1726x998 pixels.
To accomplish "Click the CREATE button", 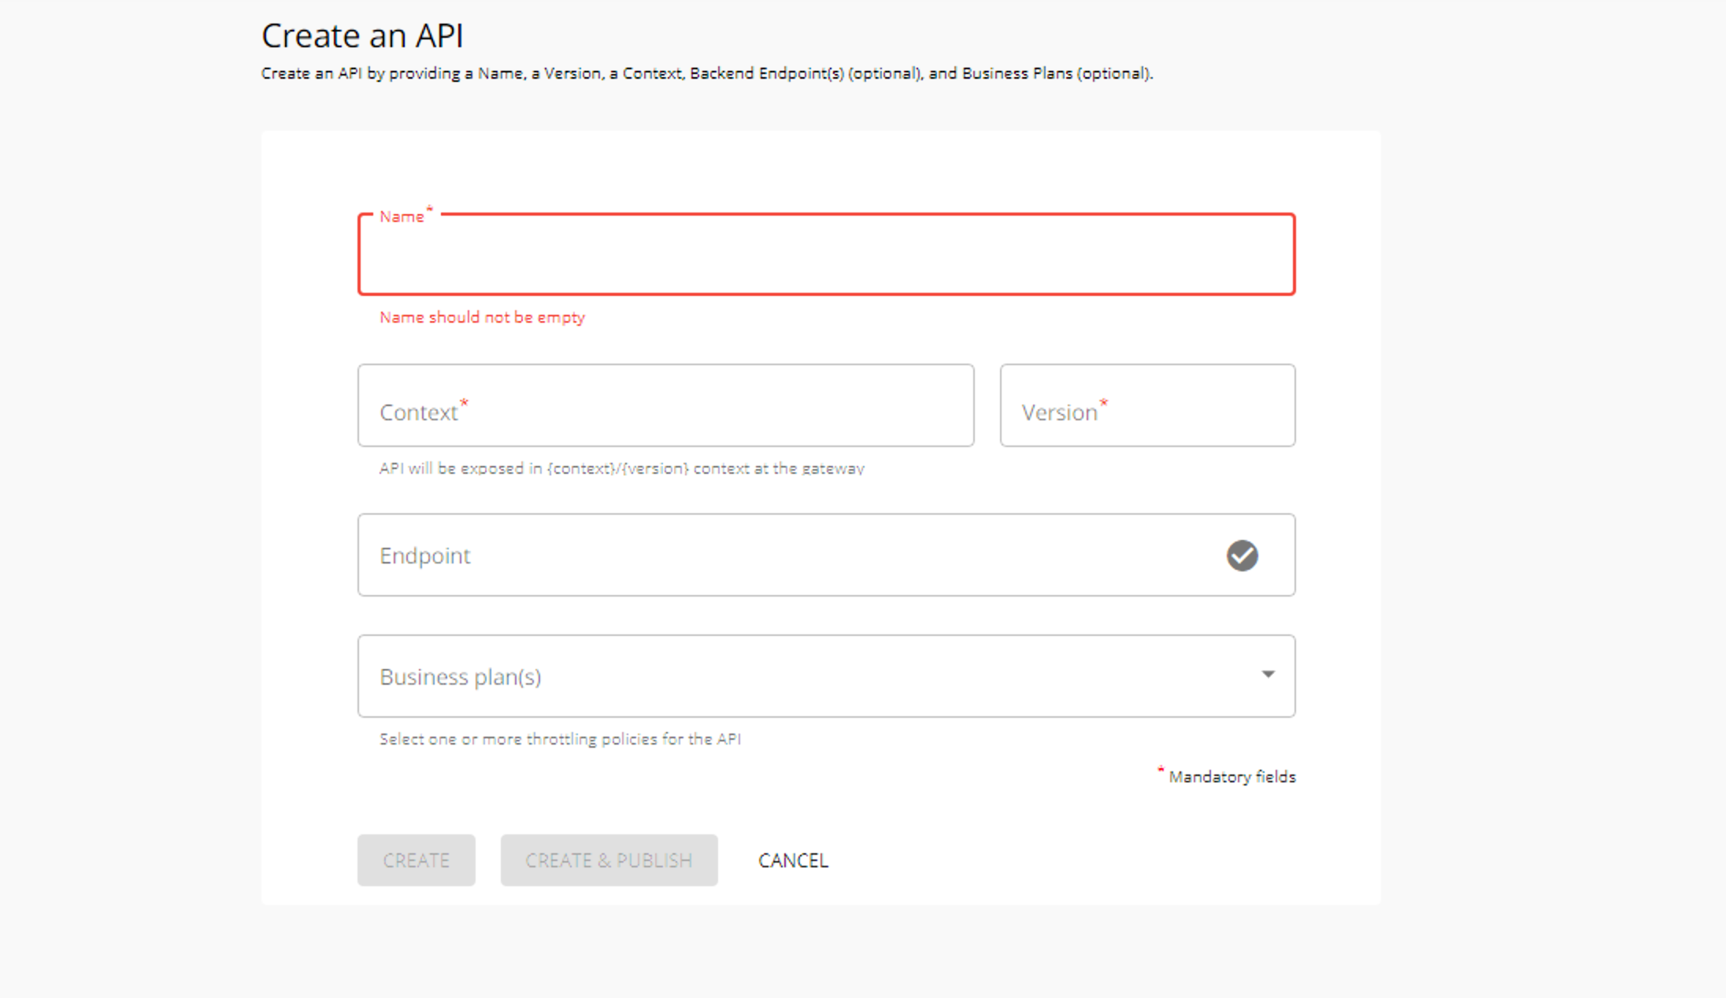I will tap(416, 860).
